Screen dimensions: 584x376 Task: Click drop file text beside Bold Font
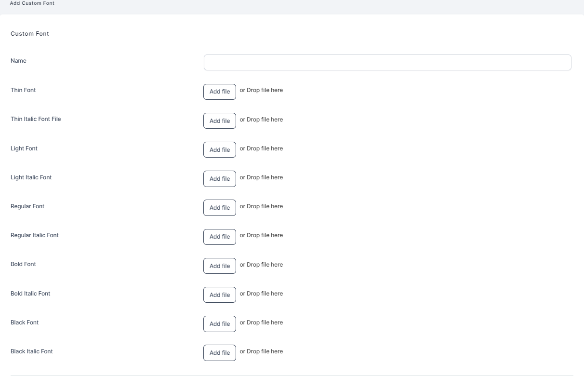click(x=261, y=265)
